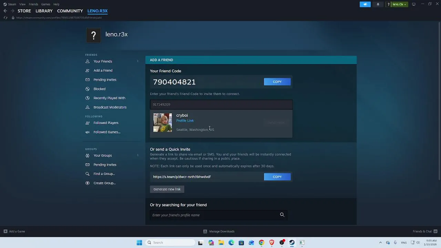Open the Steam announcements megaphone button

365,4
